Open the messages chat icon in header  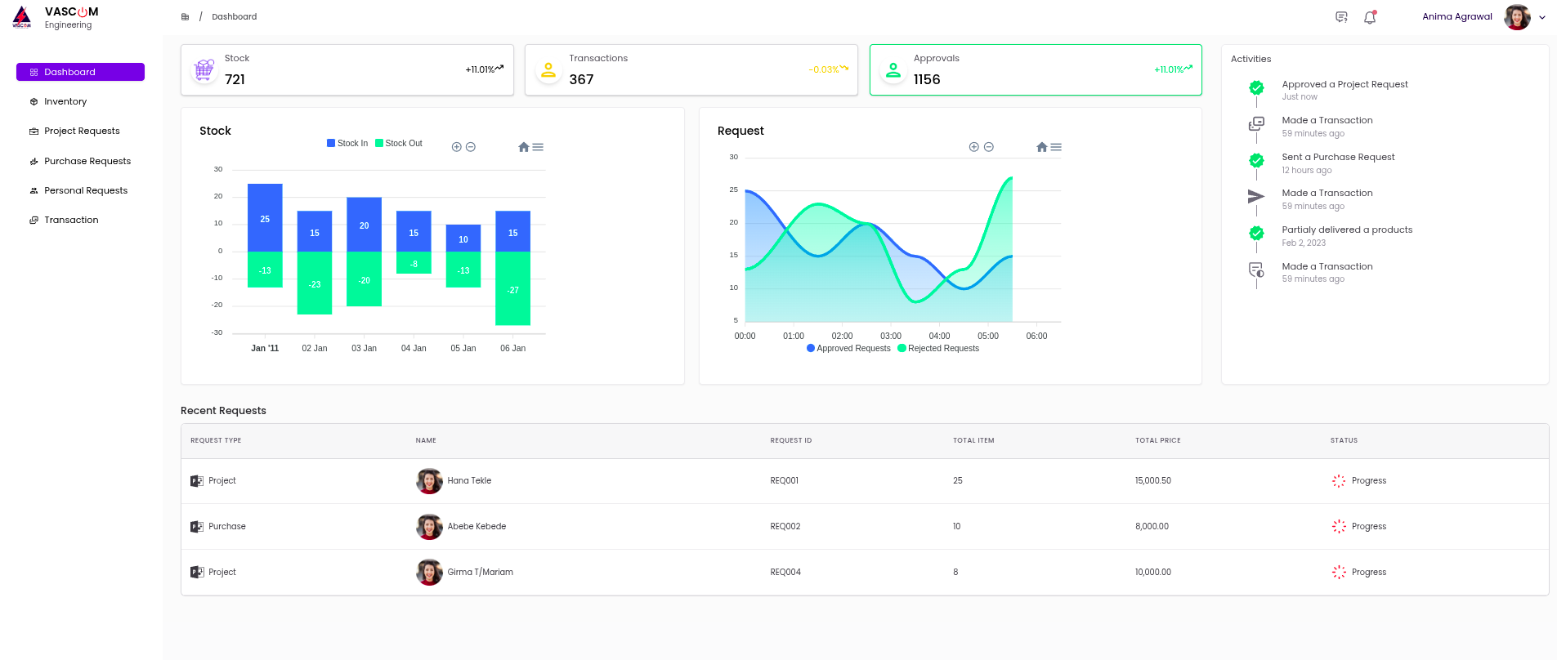(1341, 17)
